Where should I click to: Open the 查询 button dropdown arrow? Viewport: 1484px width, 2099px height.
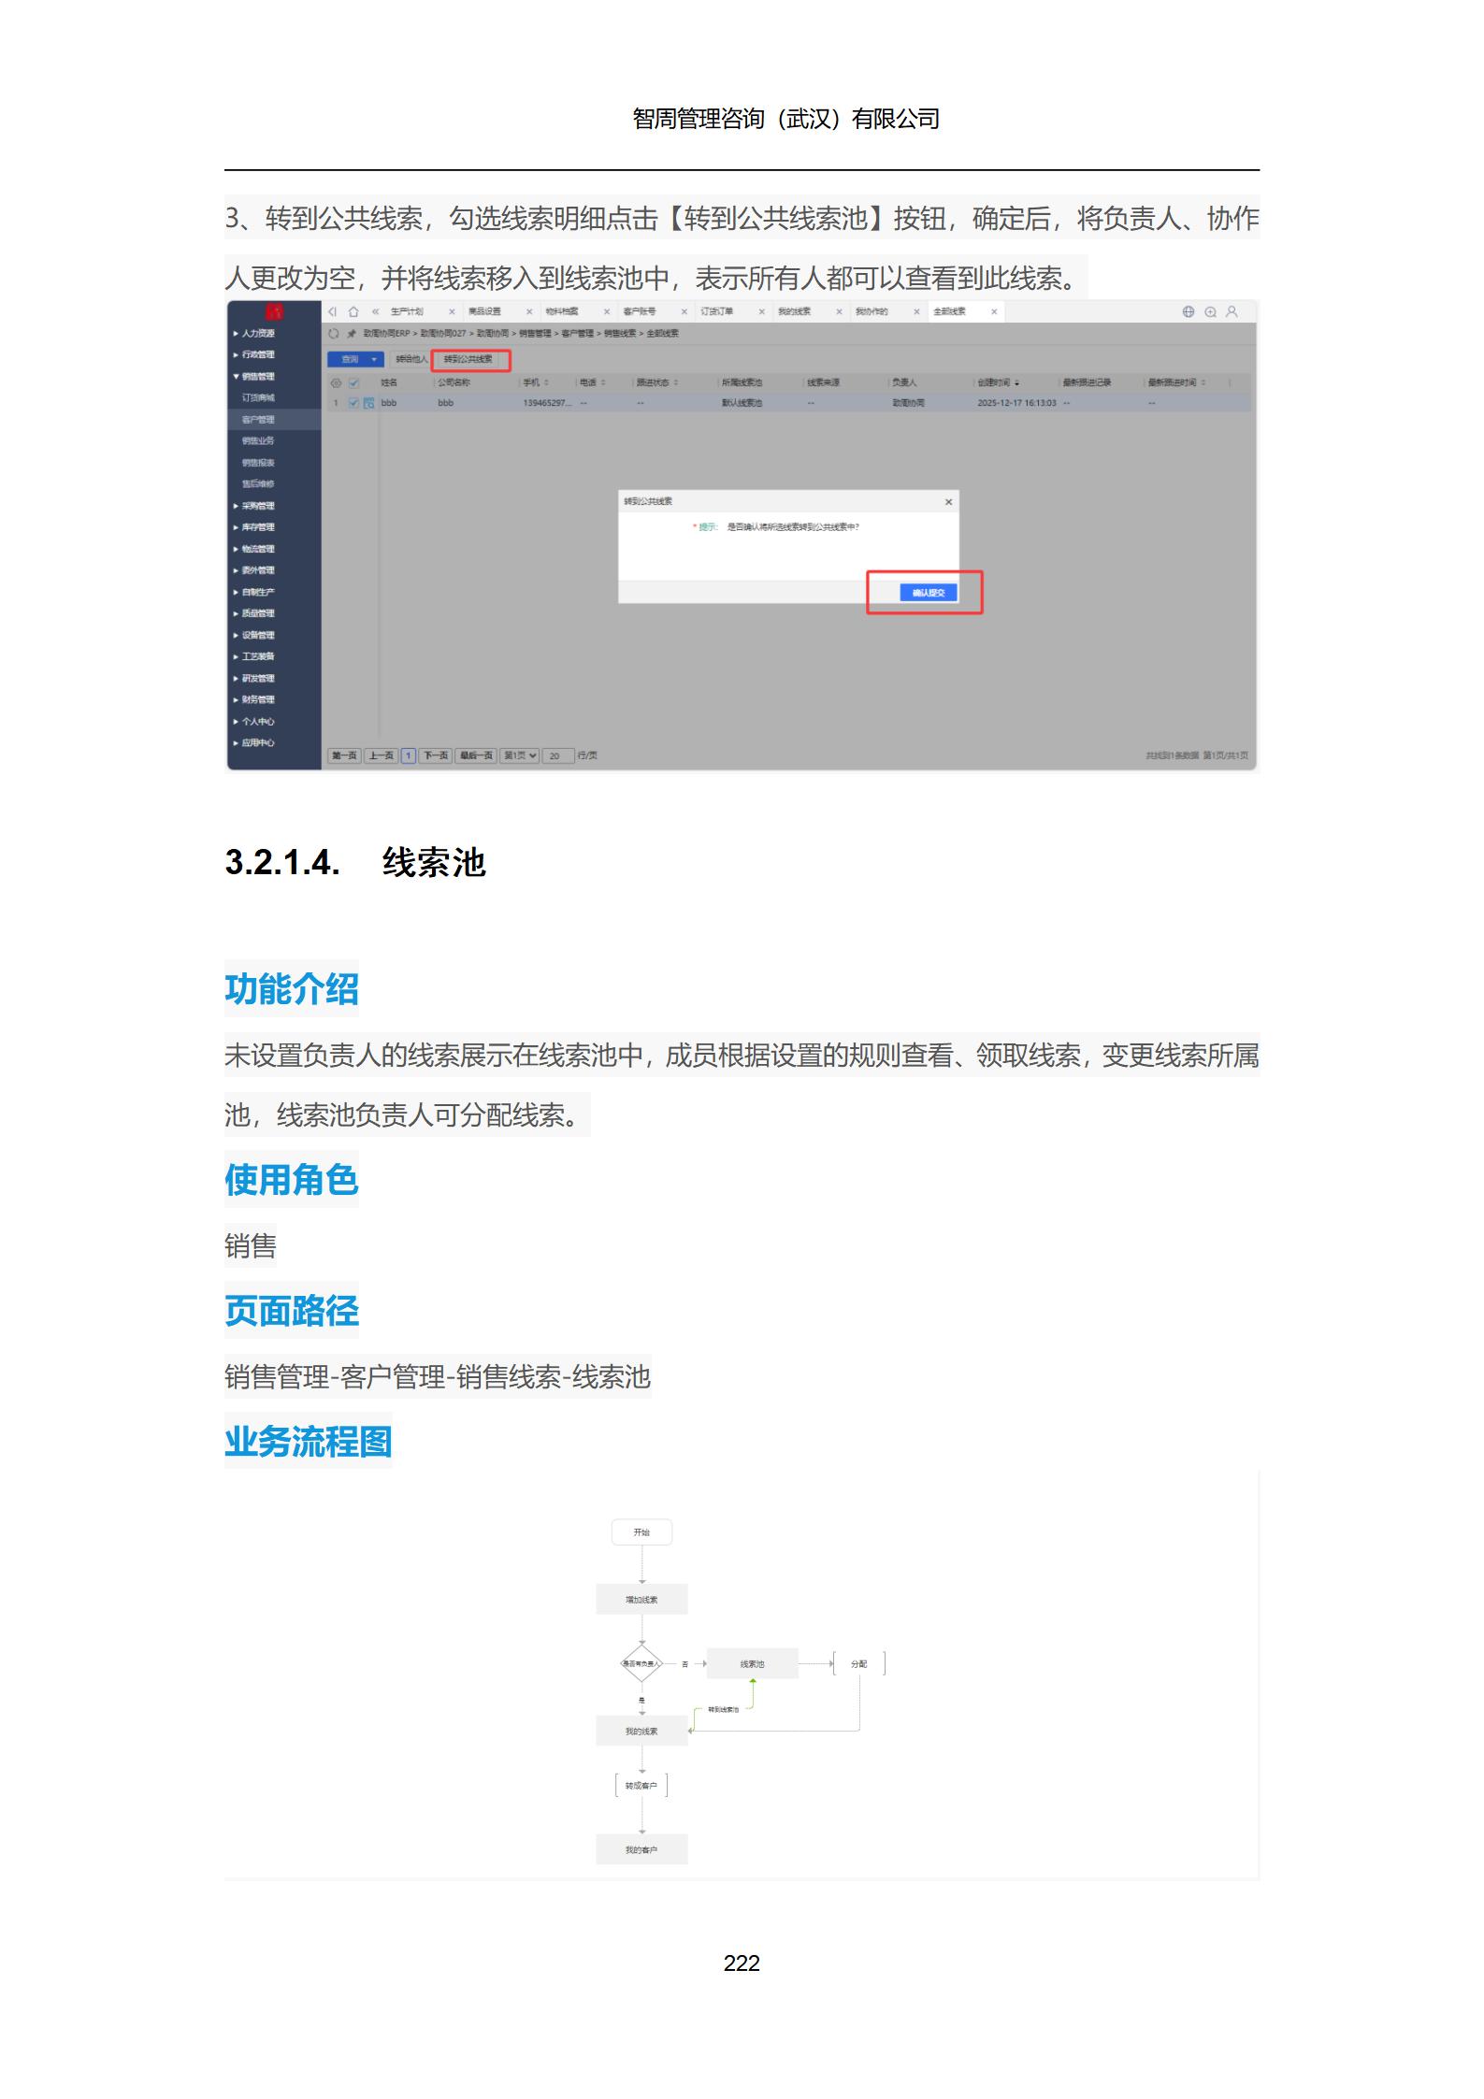click(374, 359)
